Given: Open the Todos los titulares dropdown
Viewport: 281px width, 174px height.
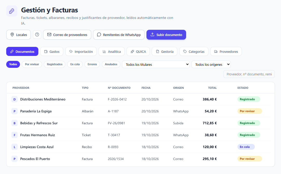Looking at the screenshot, I should tap(156, 64).
